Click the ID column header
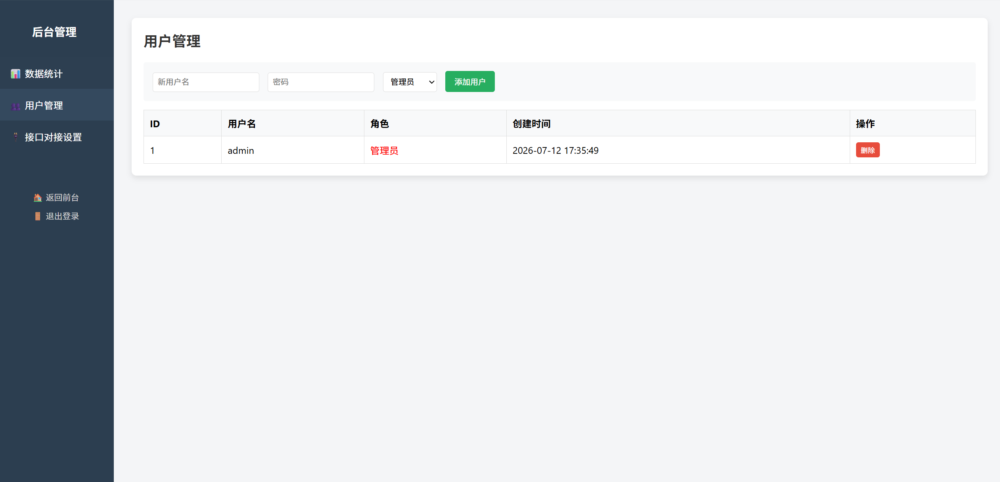The image size is (1000, 482). click(x=182, y=124)
